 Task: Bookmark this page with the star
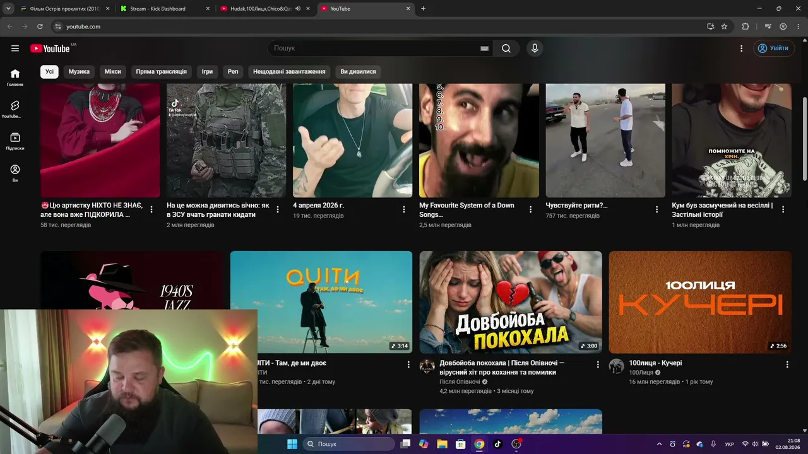click(724, 26)
